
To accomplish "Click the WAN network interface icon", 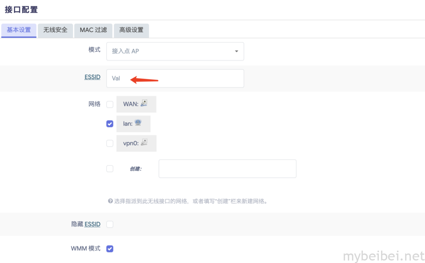I will pos(144,104).
